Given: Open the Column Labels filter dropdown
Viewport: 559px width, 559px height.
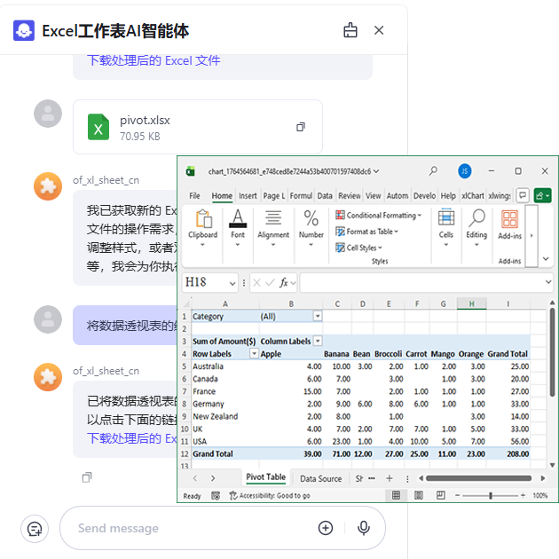Looking at the screenshot, I should coord(318,342).
